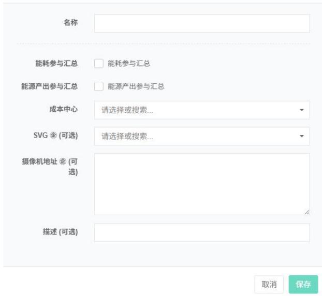The width and height of the screenshot is (322, 296).
Task: Click the icon next to the SVG label
Action: pos(54,136)
